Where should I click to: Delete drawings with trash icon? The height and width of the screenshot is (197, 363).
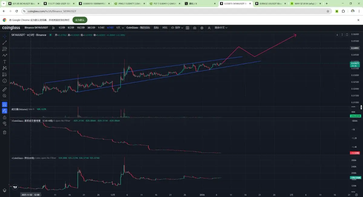[x=5, y=132]
